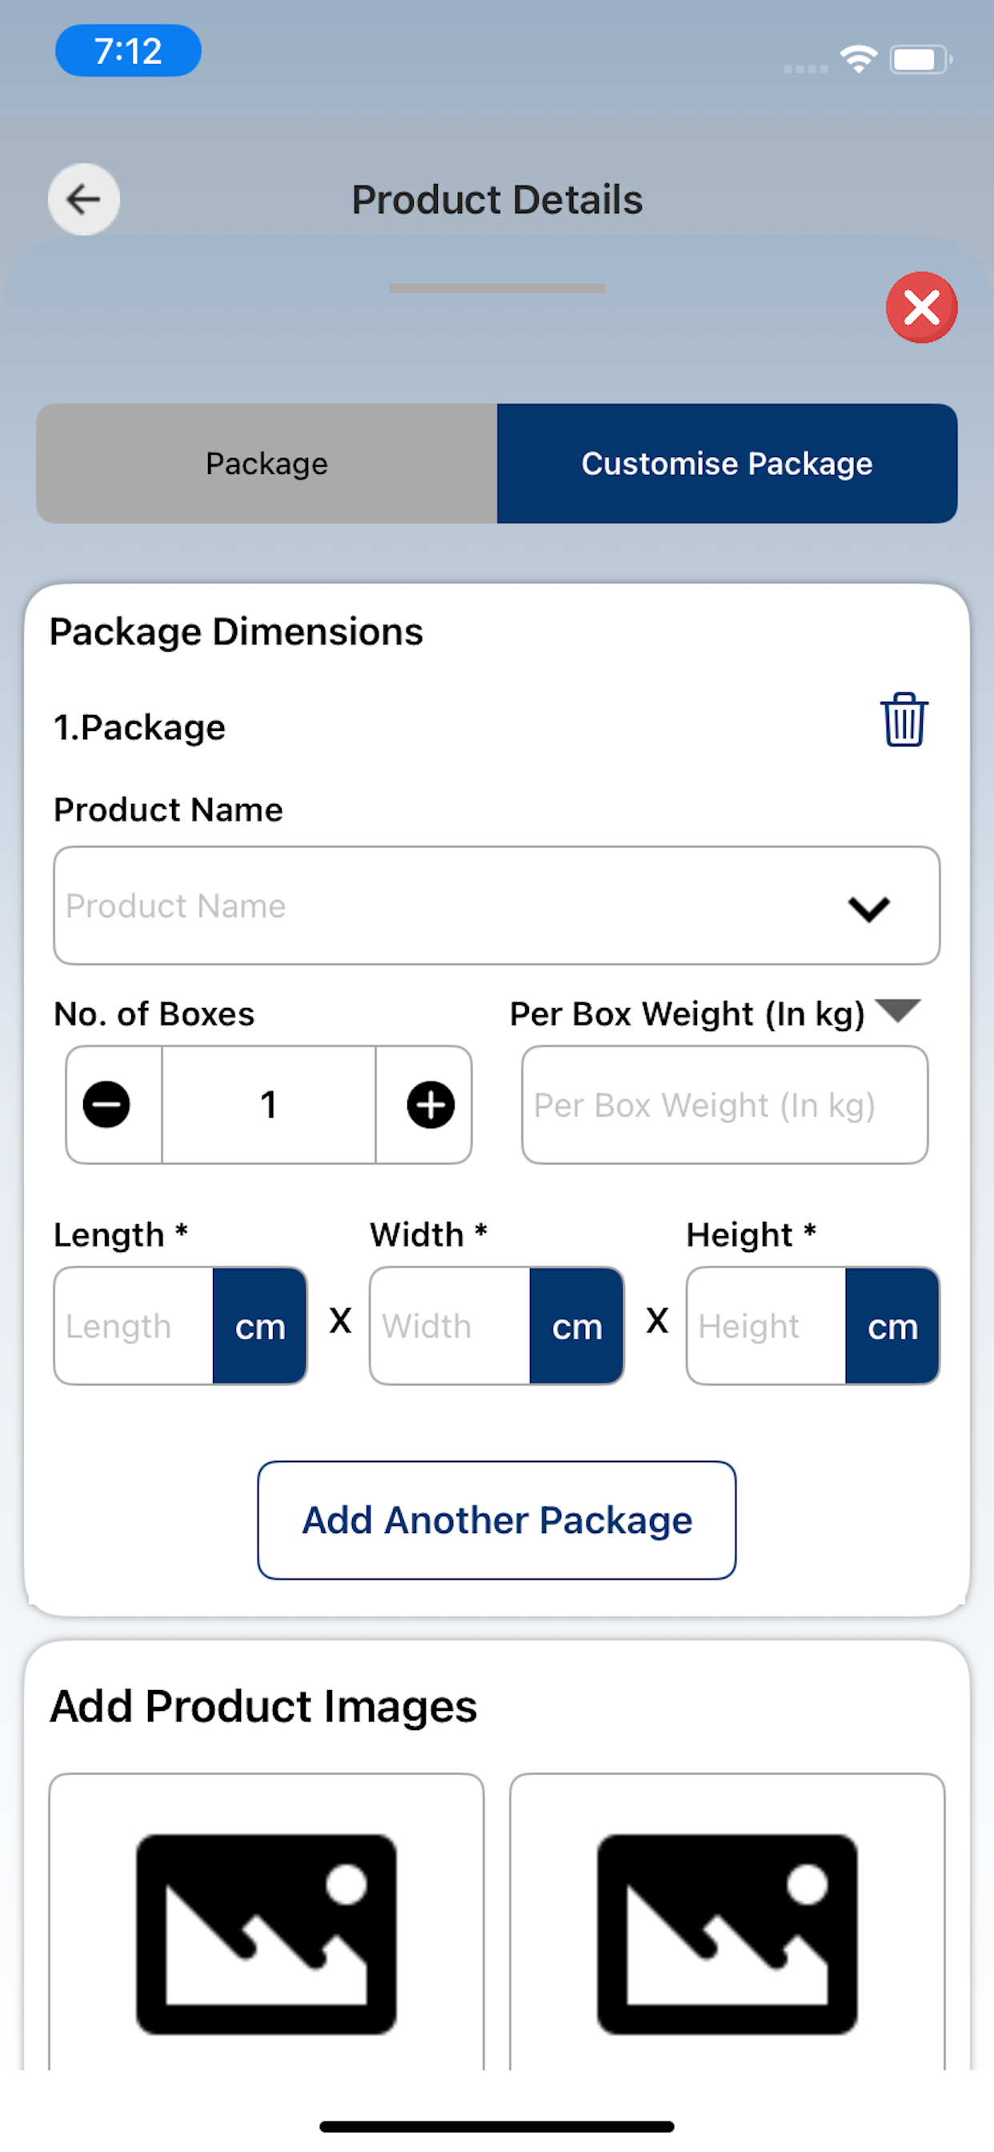Switch to the Package tab
Screen dimensions: 994x2152
tap(267, 464)
